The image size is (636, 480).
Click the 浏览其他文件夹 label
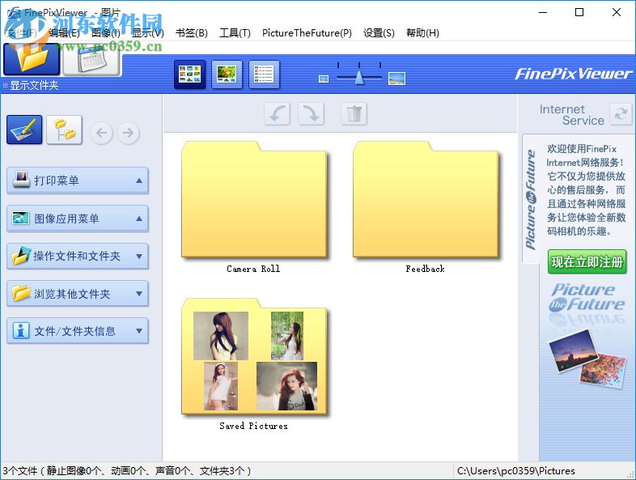pyautogui.click(x=72, y=294)
